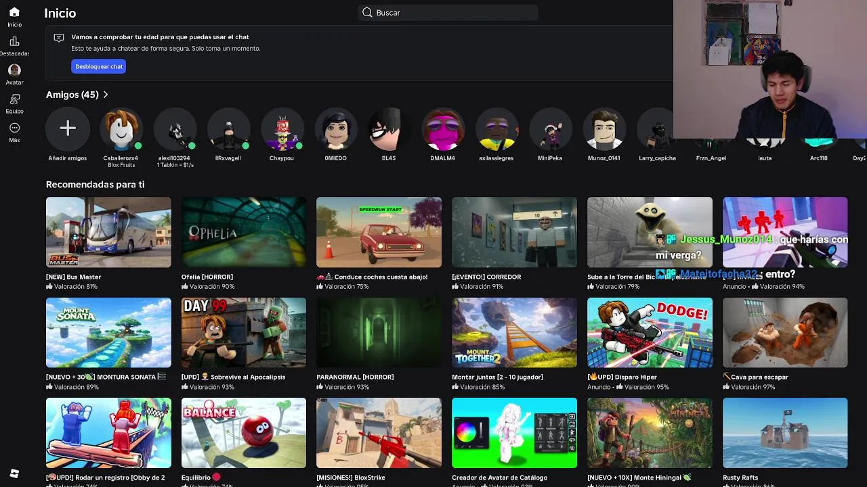Viewport: 867px width, 487px height.
Task: Click the Roblox logo icon at sidebar bottom
Action: coord(14,473)
